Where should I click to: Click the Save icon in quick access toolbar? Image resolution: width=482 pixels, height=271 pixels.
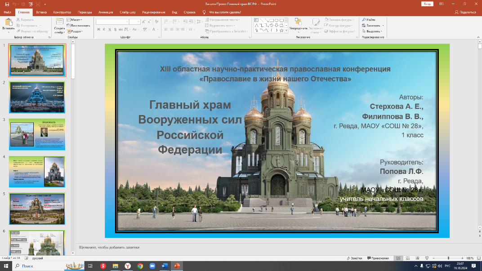7,4
